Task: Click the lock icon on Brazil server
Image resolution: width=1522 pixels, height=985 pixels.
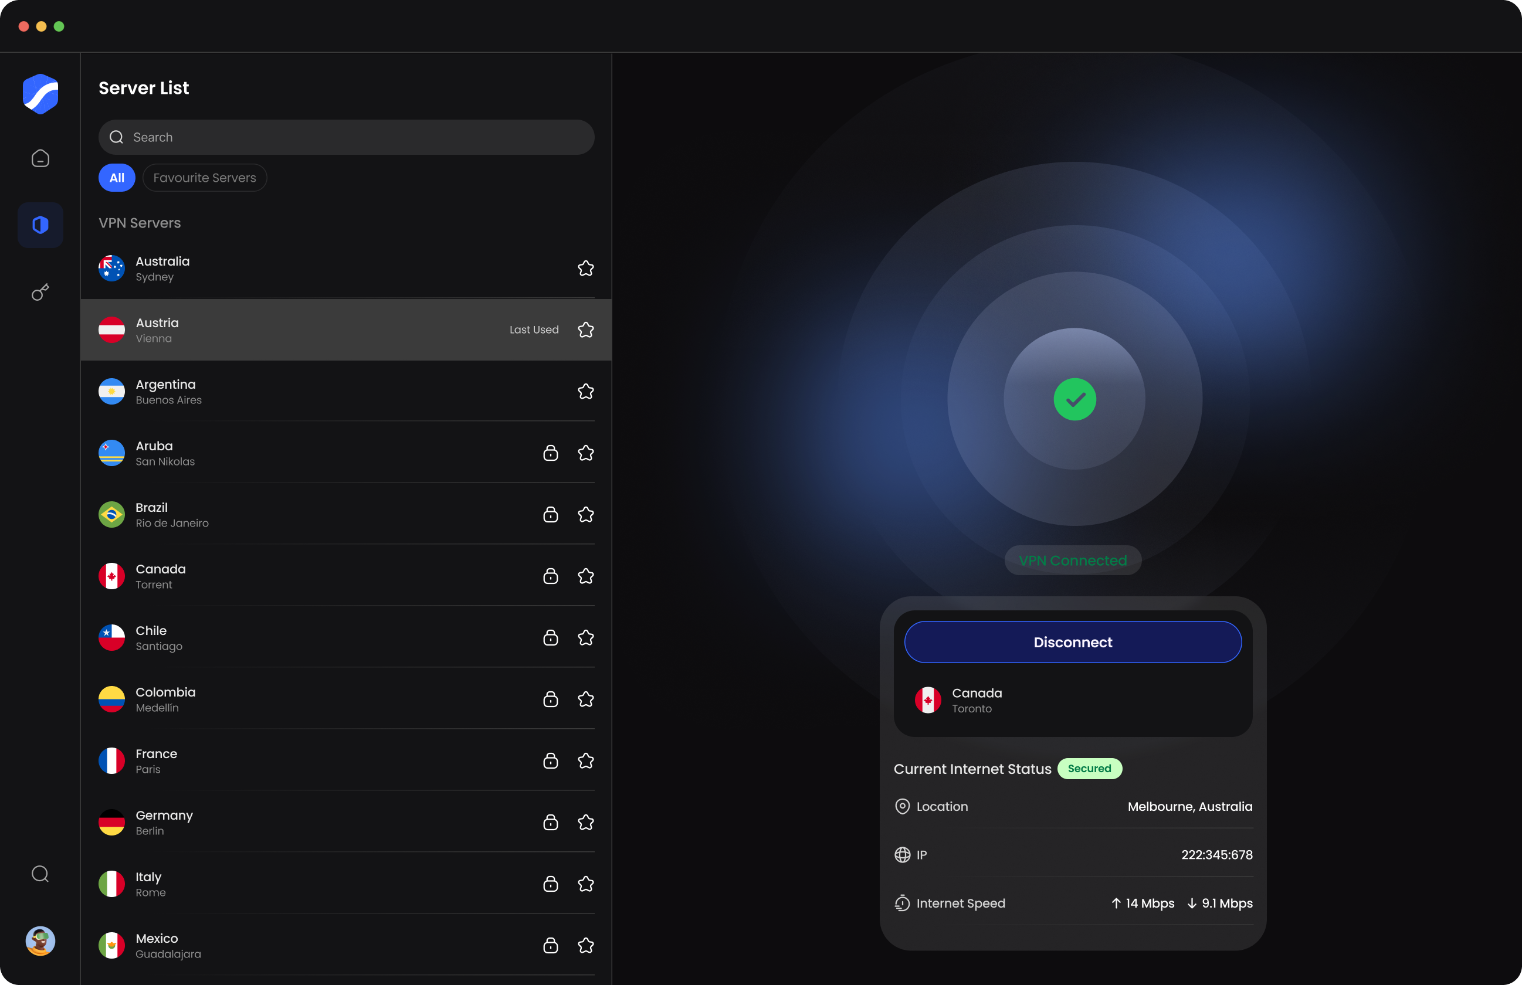Action: [551, 515]
